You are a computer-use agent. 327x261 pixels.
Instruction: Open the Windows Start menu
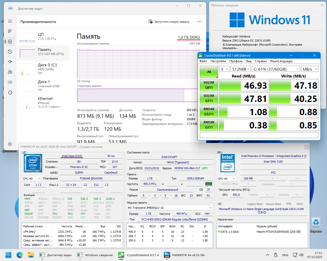[x=8, y=255]
